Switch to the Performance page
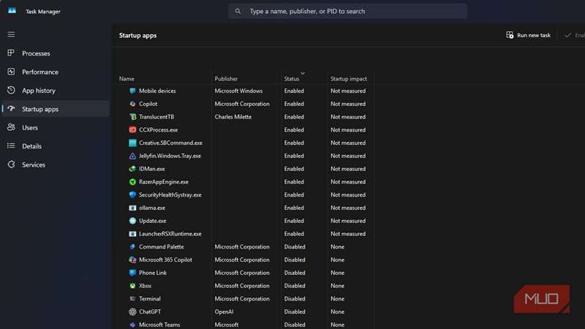 [39, 72]
